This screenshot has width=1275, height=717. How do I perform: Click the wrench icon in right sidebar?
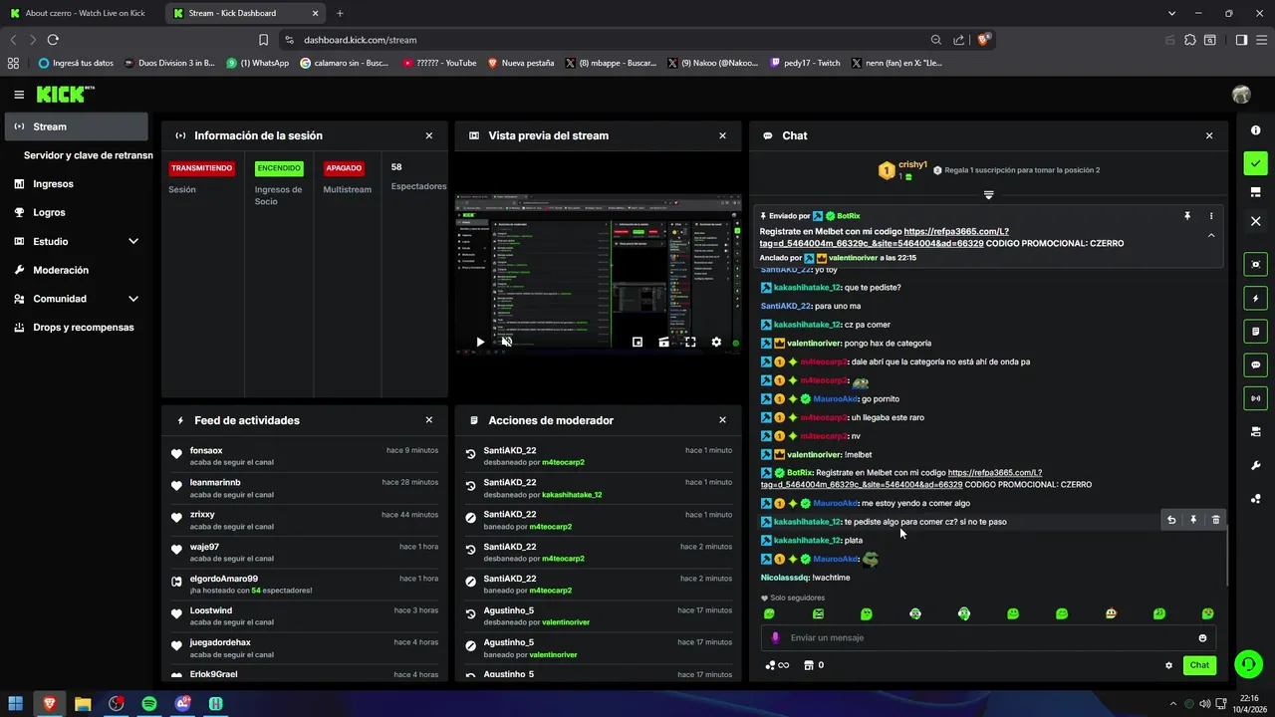point(1255,465)
